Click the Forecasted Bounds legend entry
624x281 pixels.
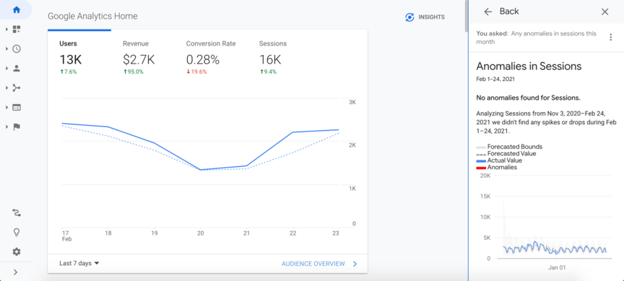point(510,147)
